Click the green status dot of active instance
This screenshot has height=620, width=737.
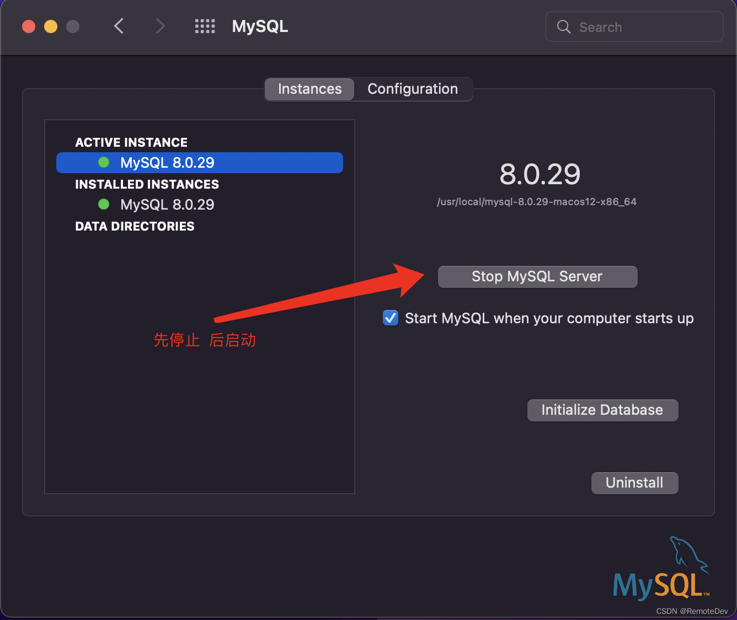(104, 162)
